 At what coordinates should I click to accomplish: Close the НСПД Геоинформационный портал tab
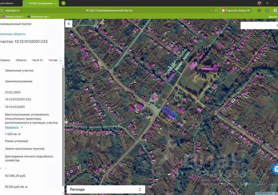point(56,3)
